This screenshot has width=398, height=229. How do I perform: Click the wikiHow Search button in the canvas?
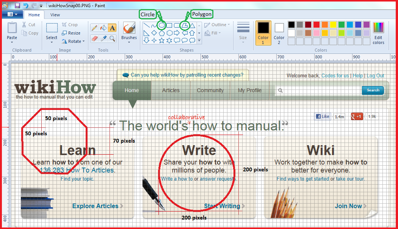(373, 90)
